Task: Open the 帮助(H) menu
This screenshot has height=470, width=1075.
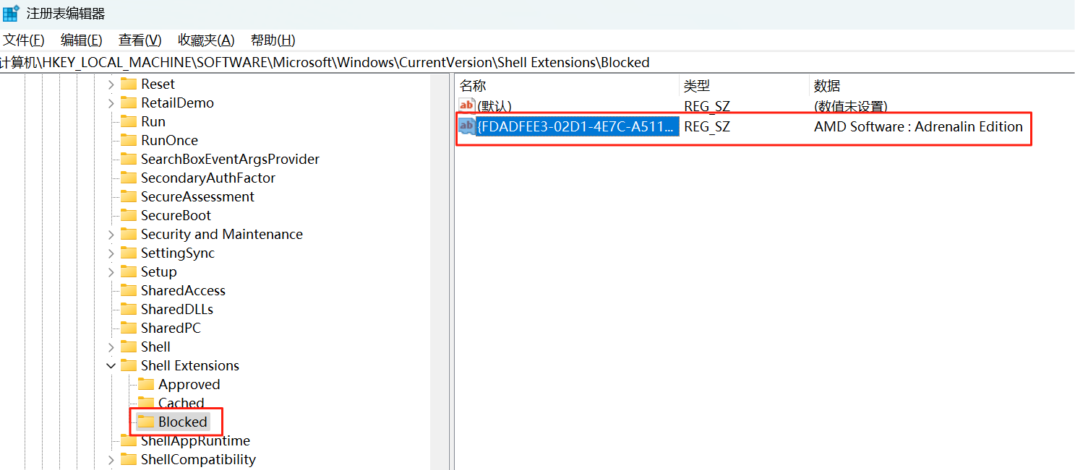Action: [x=273, y=40]
